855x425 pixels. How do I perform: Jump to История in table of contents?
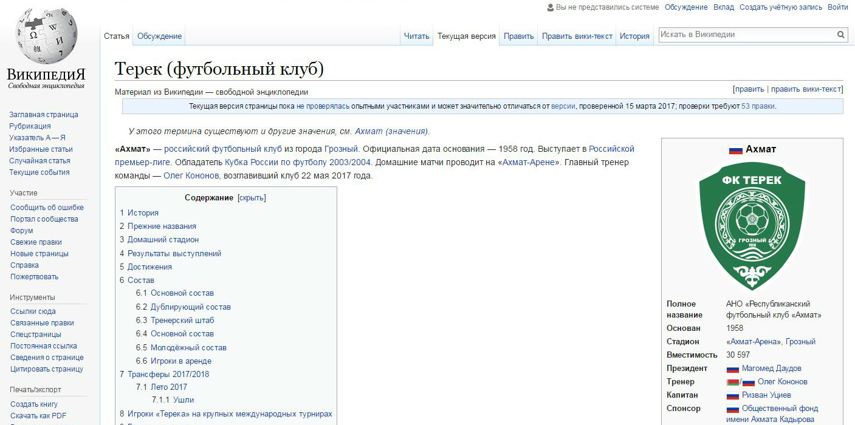[143, 213]
